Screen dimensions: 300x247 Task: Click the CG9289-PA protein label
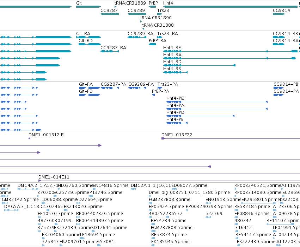click(141, 84)
